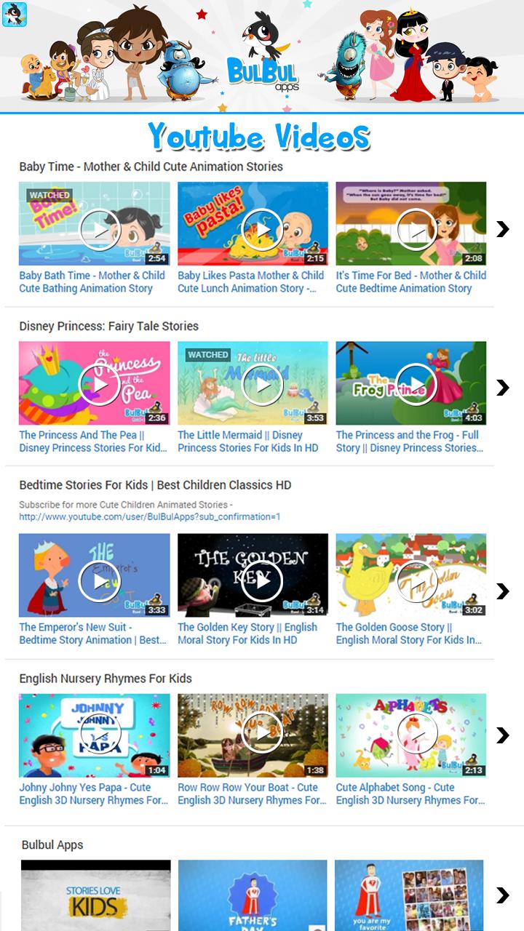Image resolution: width=524 pixels, height=931 pixels.
Task: Open Cute Alphabet Song title link
Action: point(410,794)
